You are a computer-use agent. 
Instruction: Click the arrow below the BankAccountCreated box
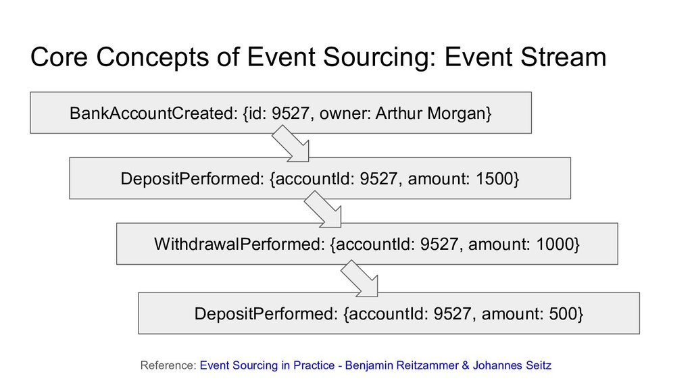291,143
